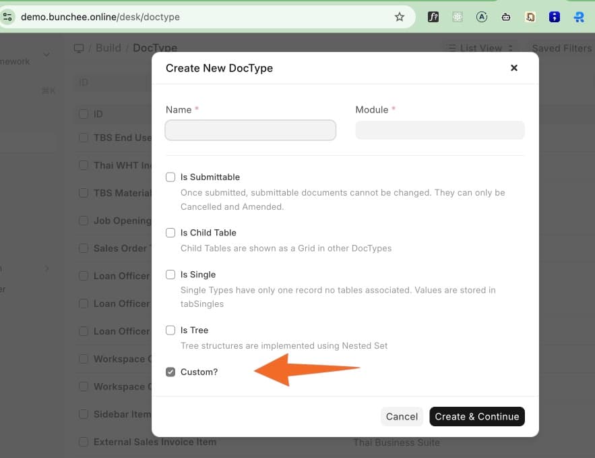Click the robot extension icon in the toolbar
Viewport: 595px width, 458px height.
coord(506,16)
